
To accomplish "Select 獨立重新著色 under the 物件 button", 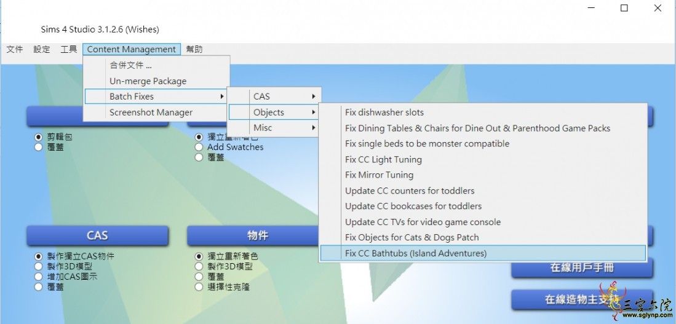I will pos(199,256).
